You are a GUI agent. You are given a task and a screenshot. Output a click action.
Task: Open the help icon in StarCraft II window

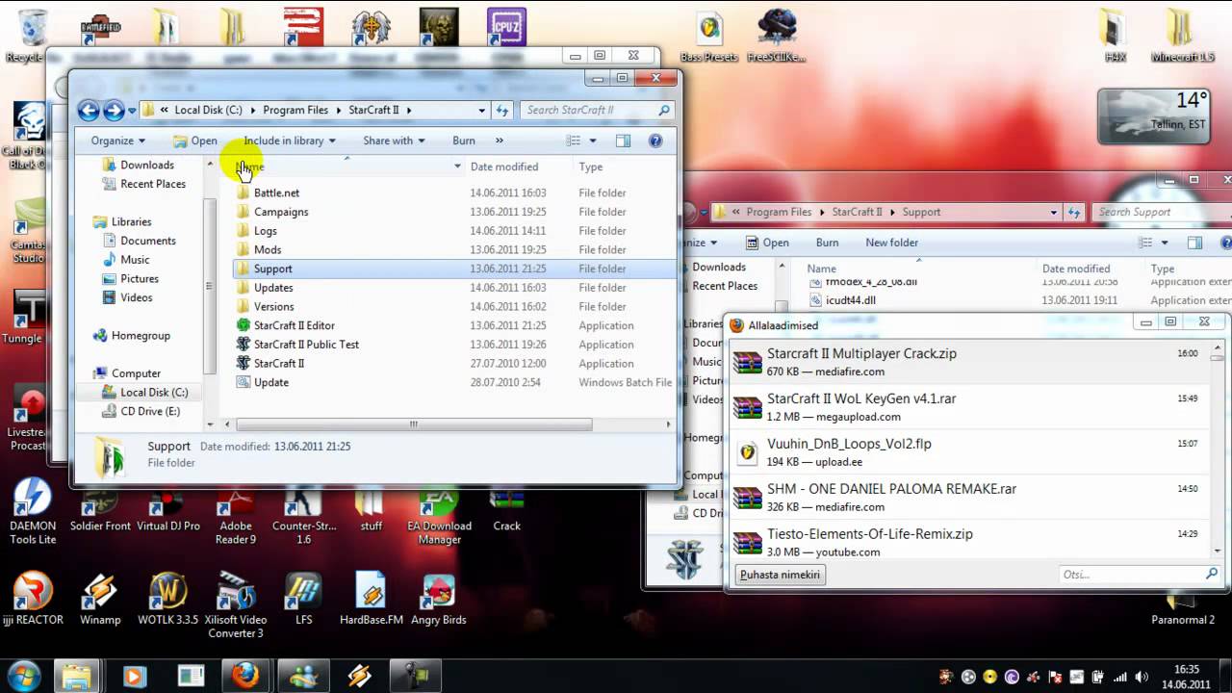pyautogui.click(x=655, y=141)
